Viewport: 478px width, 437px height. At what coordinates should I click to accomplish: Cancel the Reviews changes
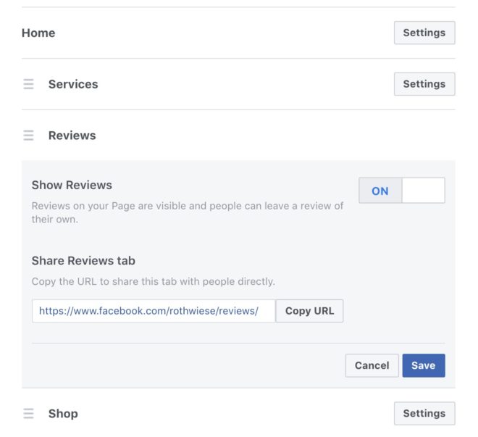(x=372, y=365)
